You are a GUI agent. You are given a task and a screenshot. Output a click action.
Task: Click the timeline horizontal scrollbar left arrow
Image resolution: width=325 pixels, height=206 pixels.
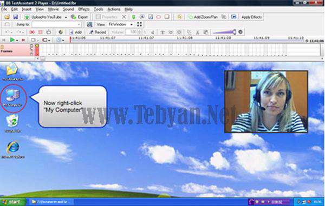pos(37,59)
